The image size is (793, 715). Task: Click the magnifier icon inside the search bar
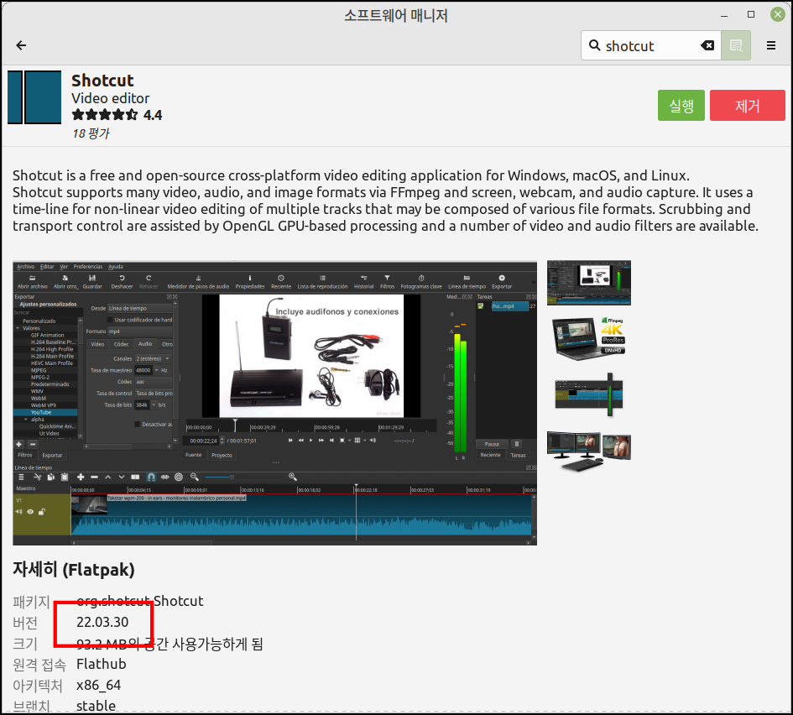[x=596, y=45]
